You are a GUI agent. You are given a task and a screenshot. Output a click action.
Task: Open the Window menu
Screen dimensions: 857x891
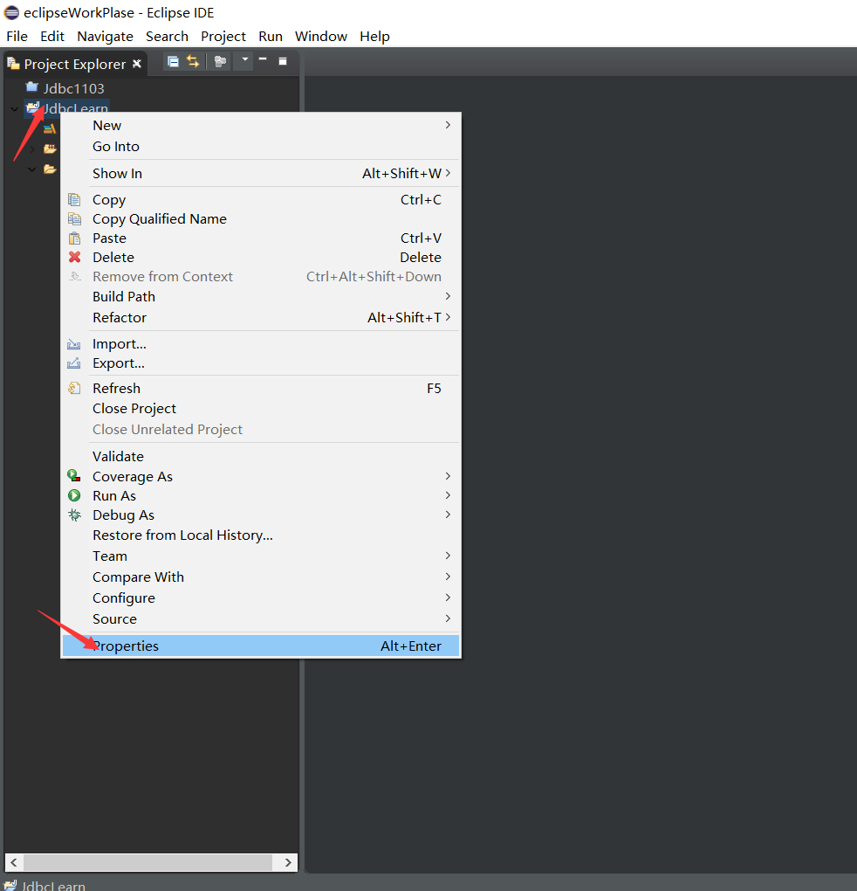[321, 37]
